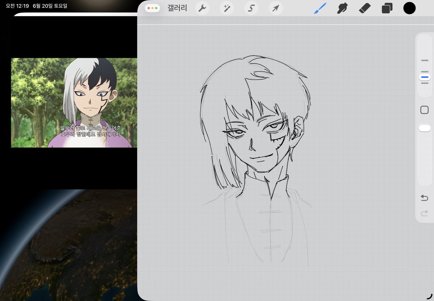
Task: Tap the square Modify button in sidebar
Action: click(424, 110)
